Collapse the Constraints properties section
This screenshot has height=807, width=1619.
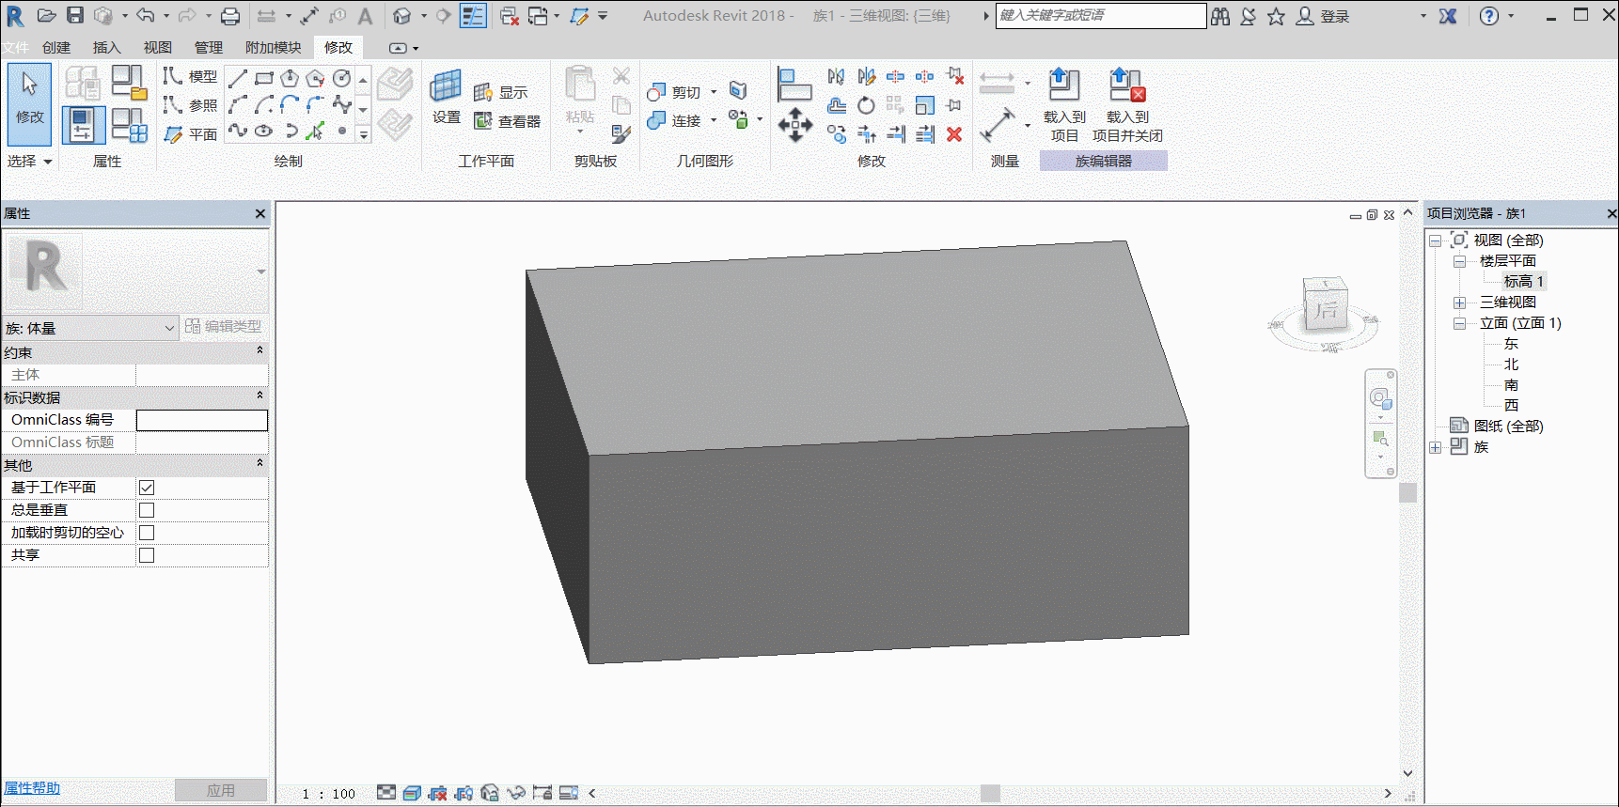tap(260, 351)
